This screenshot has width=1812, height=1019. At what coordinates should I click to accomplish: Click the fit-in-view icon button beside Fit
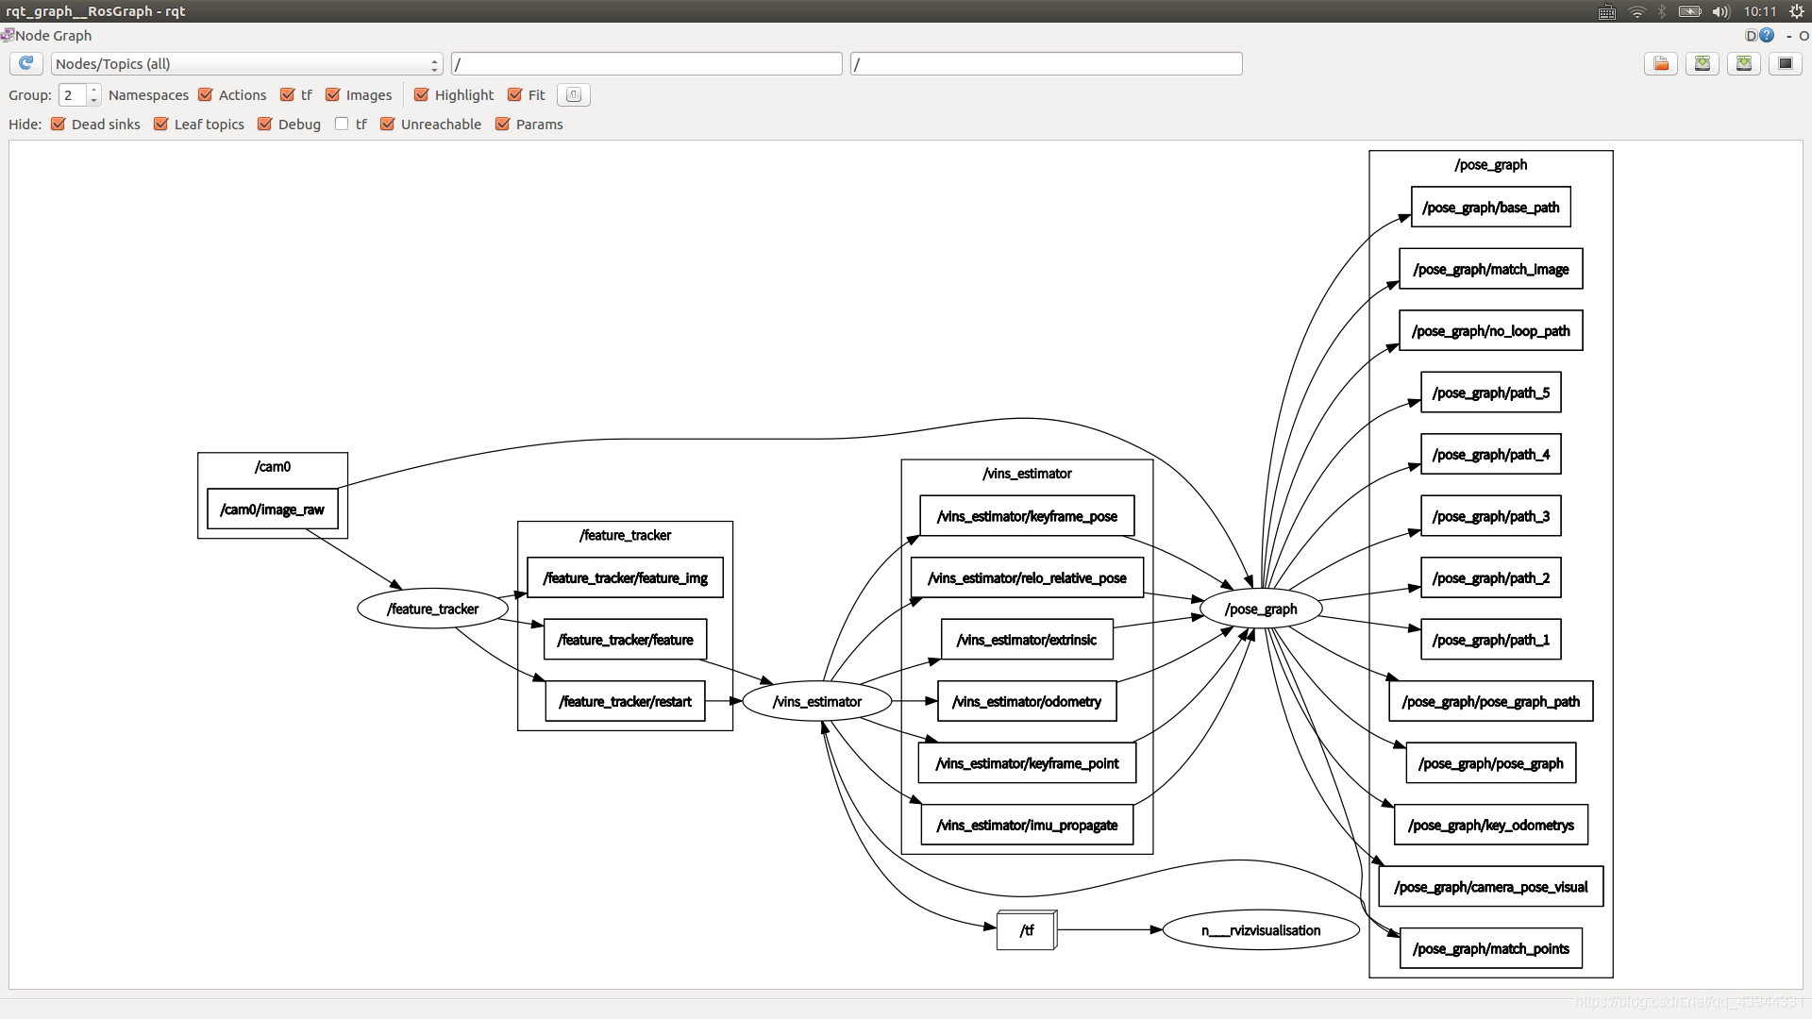pyautogui.click(x=573, y=94)
